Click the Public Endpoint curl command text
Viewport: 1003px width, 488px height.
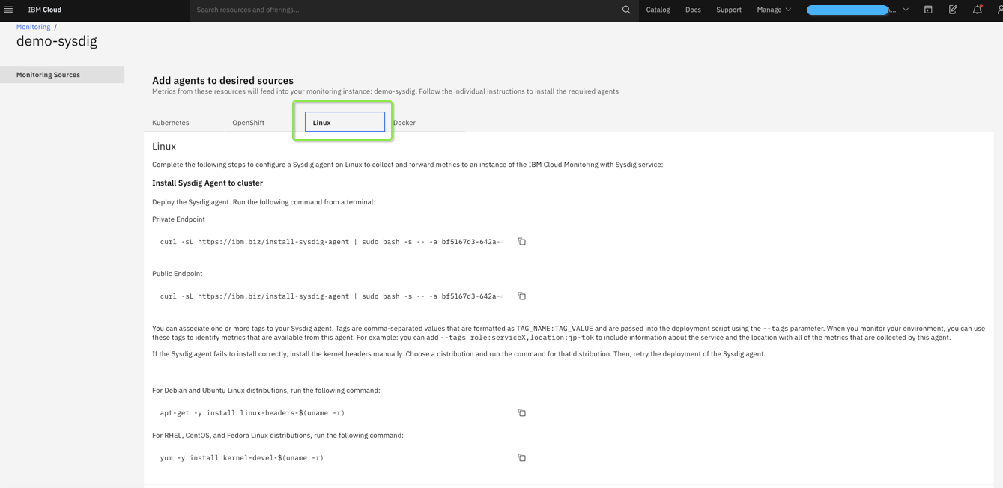coord(331,296)
